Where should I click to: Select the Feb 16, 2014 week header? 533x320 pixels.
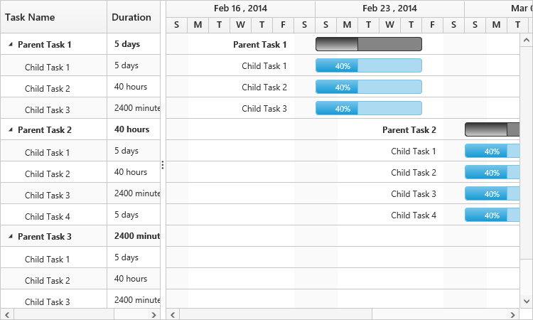point(240,9)
